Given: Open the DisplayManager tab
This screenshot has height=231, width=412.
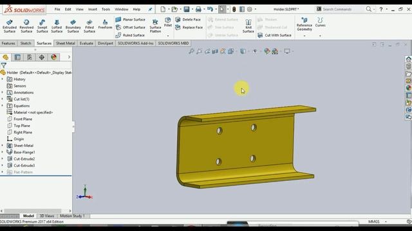Looking at the screenshot, I should 53,57.
